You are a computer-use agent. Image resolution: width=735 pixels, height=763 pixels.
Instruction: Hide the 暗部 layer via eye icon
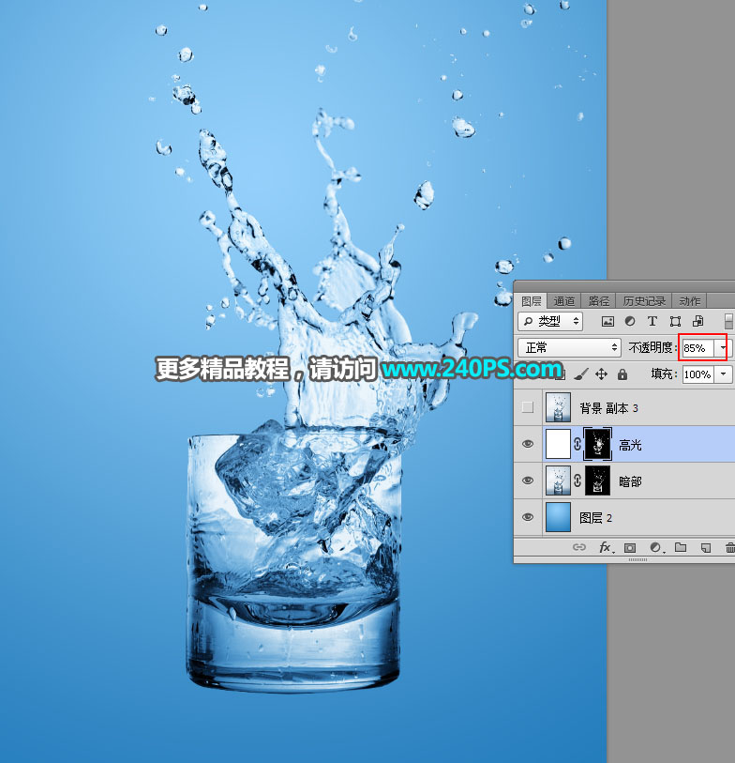coord(528,481)
